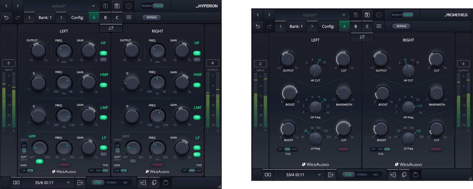Select Config C in Hyperion
473x189 pixels.
(117, 18)
